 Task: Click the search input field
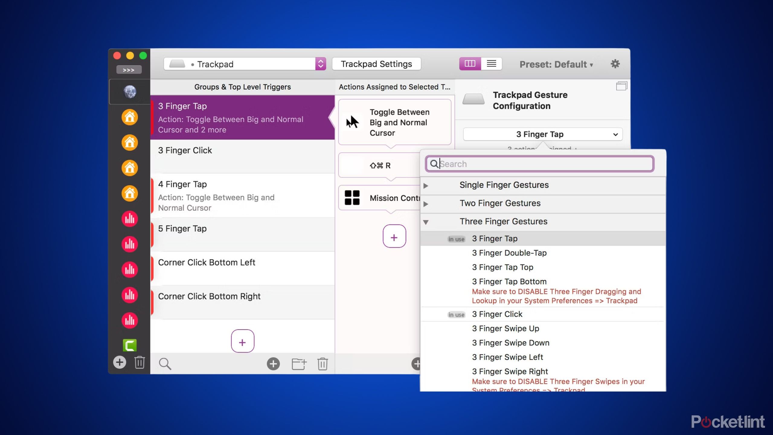[539, 164]
